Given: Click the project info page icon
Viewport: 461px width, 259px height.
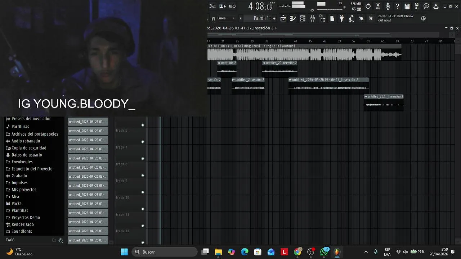Looking at the screenshot, I should (x=332, y=18).
